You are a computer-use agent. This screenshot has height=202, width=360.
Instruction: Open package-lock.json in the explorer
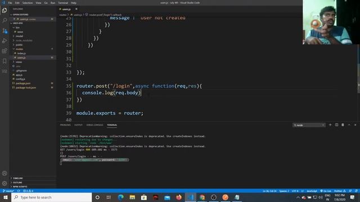point(33,88)
